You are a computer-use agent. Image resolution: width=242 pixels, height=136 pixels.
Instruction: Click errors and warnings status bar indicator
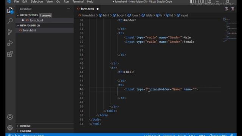14,135
